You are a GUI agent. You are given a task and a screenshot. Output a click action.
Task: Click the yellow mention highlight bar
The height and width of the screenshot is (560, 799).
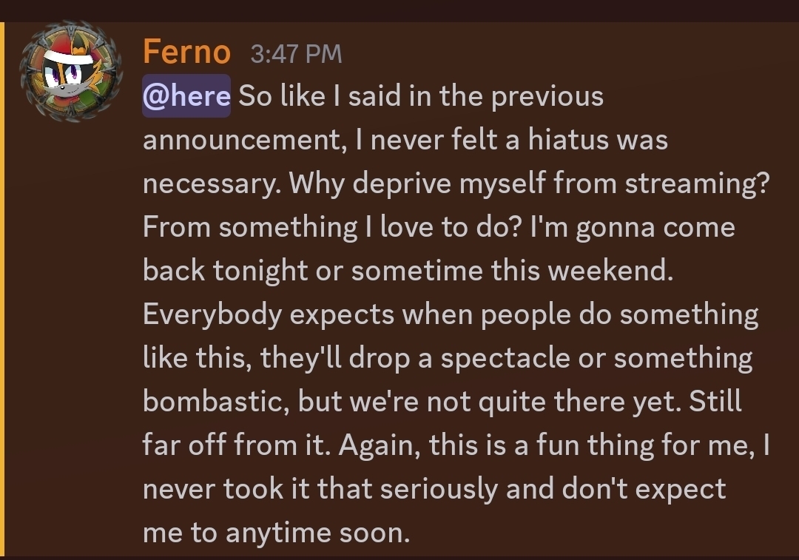point(2,289)
